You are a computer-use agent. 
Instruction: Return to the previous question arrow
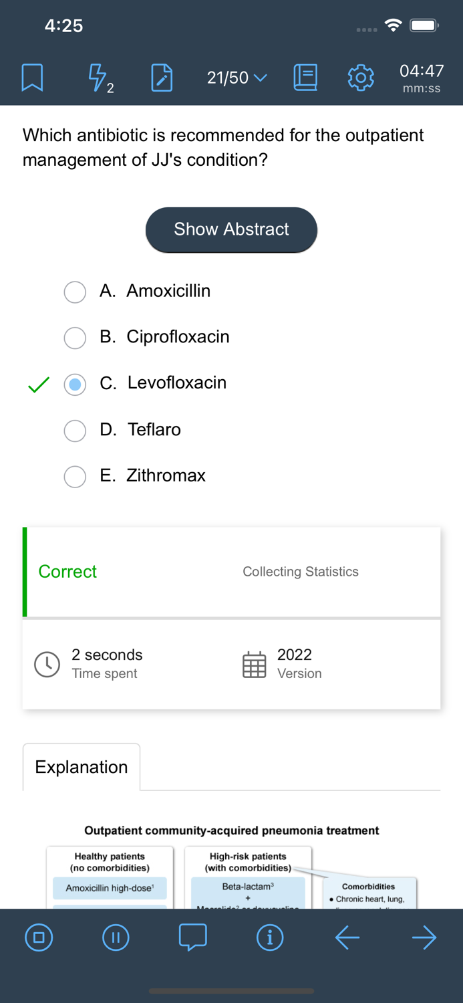pos(347,937)
